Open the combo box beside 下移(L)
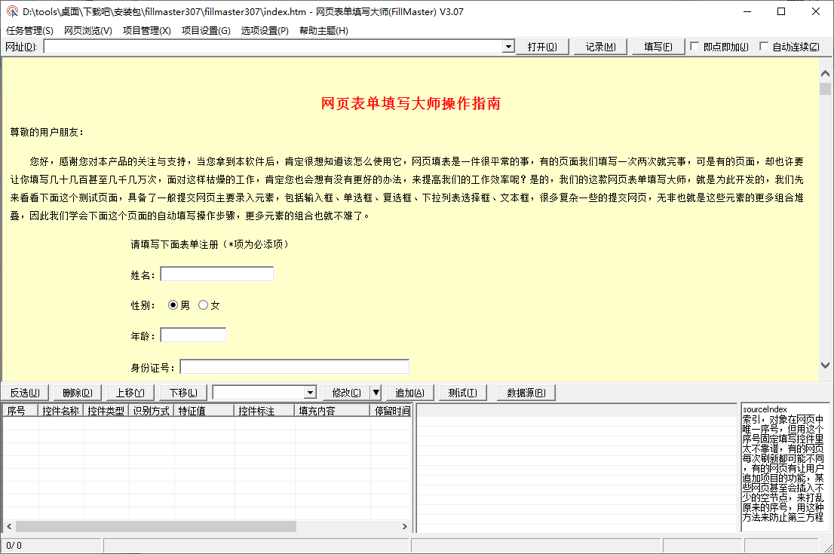Viewport: 834px width, 554px height. point(310,393)
